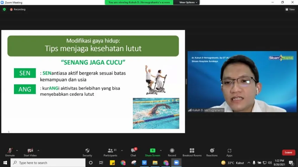Viewport: 298px width, 167px height.
Task: Open the Windows Start menu
Action: click(x=5, y=163)
